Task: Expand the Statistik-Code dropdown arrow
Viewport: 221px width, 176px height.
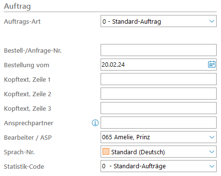Action: click(211, 166)
